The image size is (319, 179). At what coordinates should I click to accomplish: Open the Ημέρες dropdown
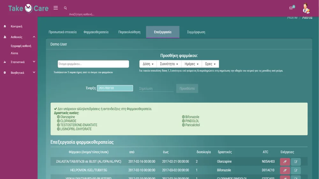pyautogui.click(x=191, y=64)
